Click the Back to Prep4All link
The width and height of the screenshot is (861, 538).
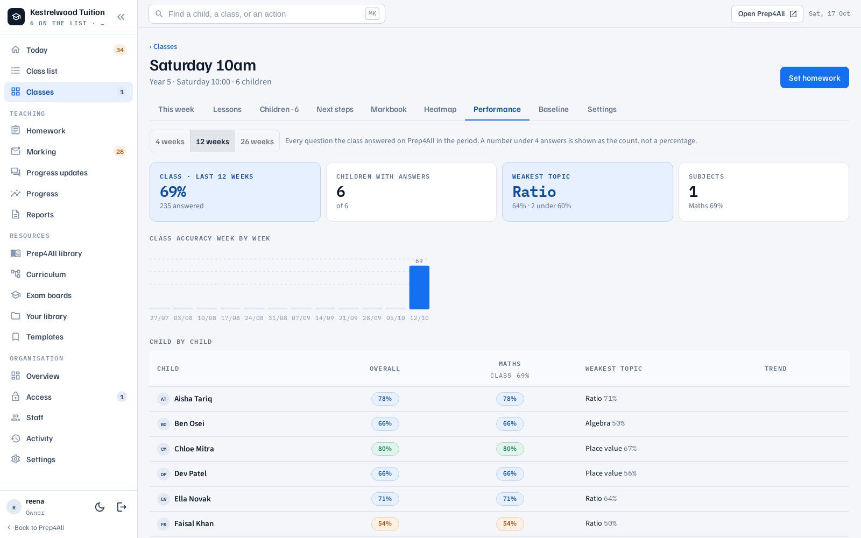pos(36,527)
